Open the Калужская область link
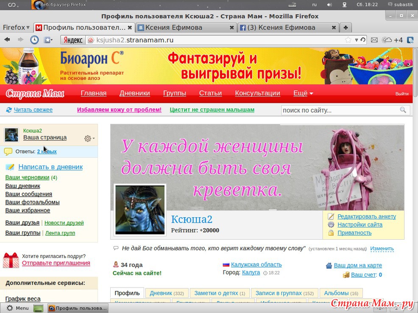 [x=256, y=265]
